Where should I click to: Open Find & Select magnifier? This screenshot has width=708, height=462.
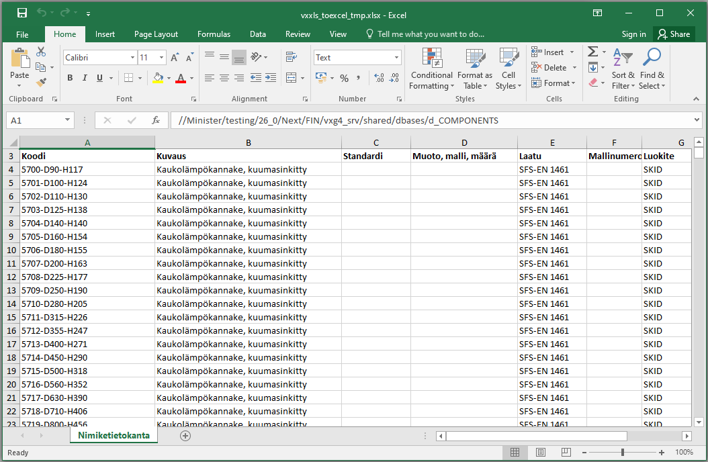coord(652,68)
